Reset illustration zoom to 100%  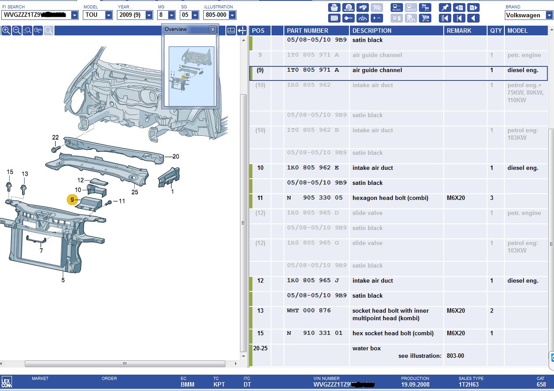click(x=38, y=31)
